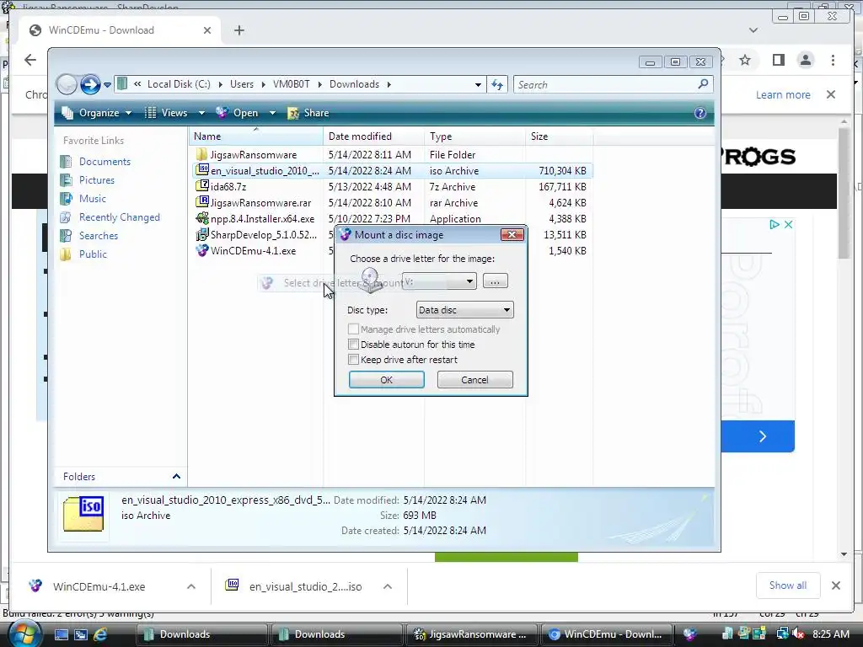The height and width of the screenshot is (647, 863).
Task: Open address bar history dropdown
Action: (x=478, y=85)
